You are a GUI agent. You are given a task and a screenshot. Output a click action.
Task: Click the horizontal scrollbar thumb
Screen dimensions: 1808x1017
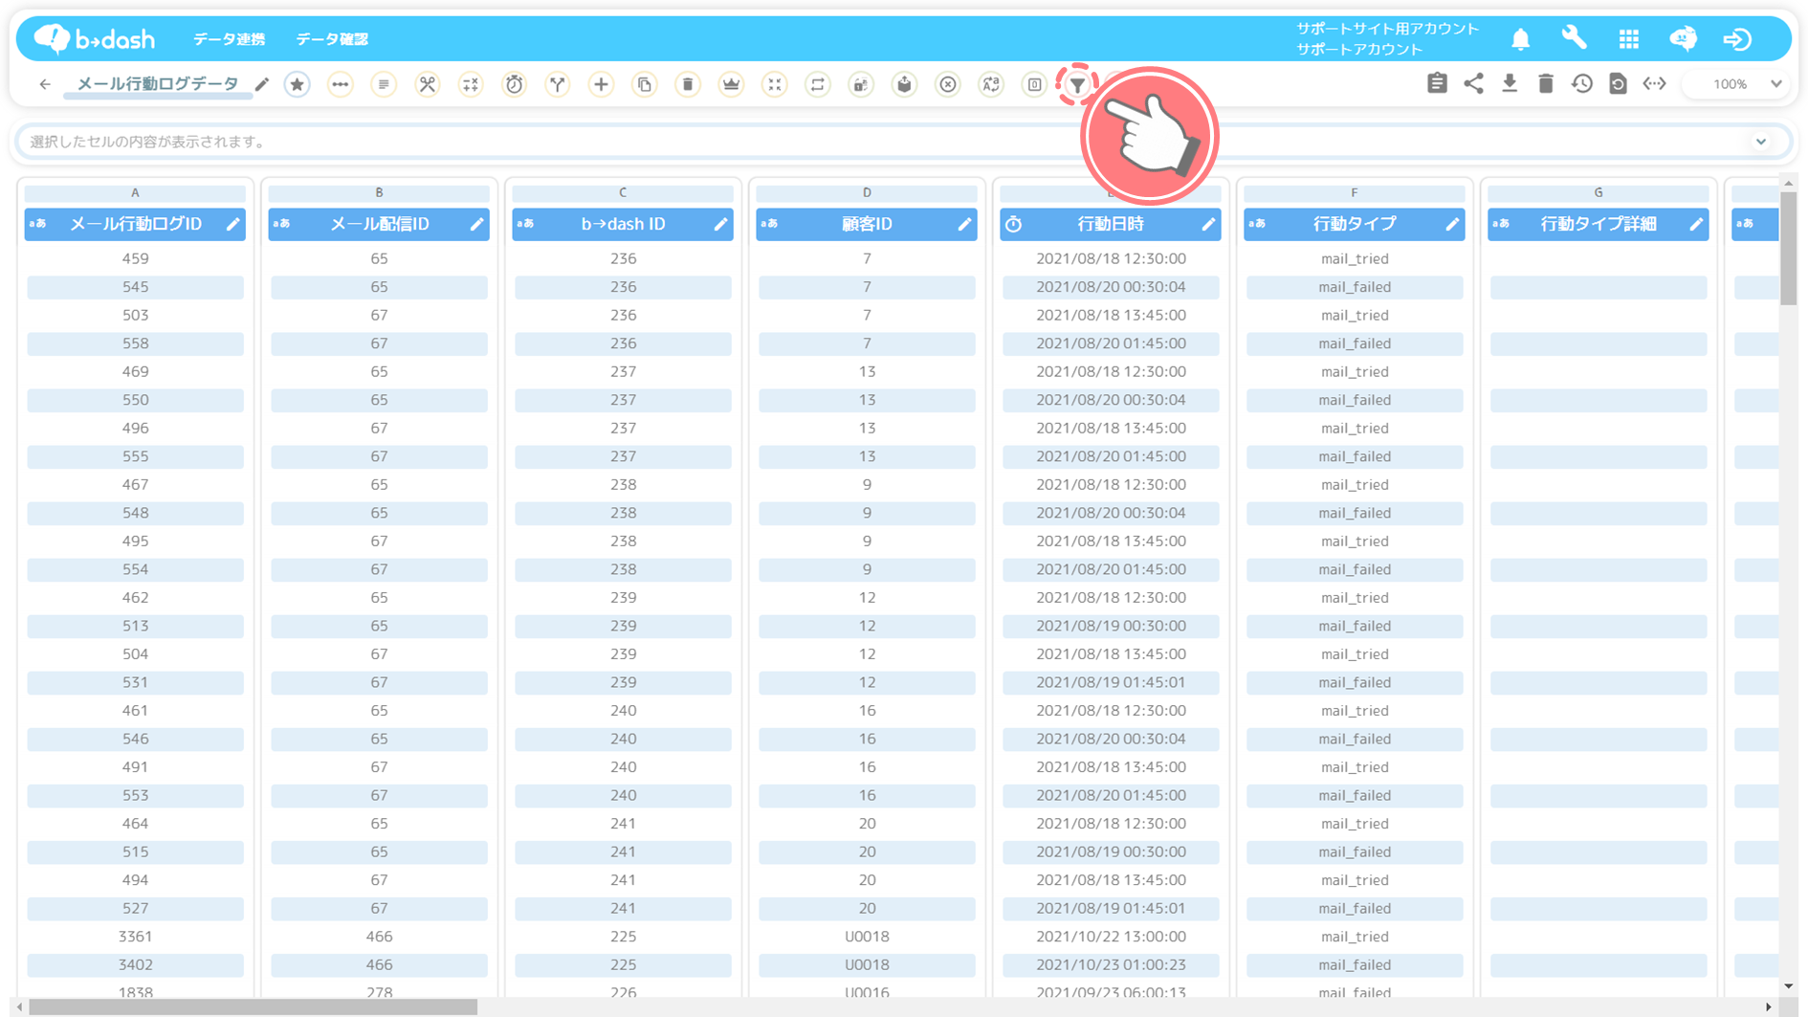click(x=253, y=1007)
